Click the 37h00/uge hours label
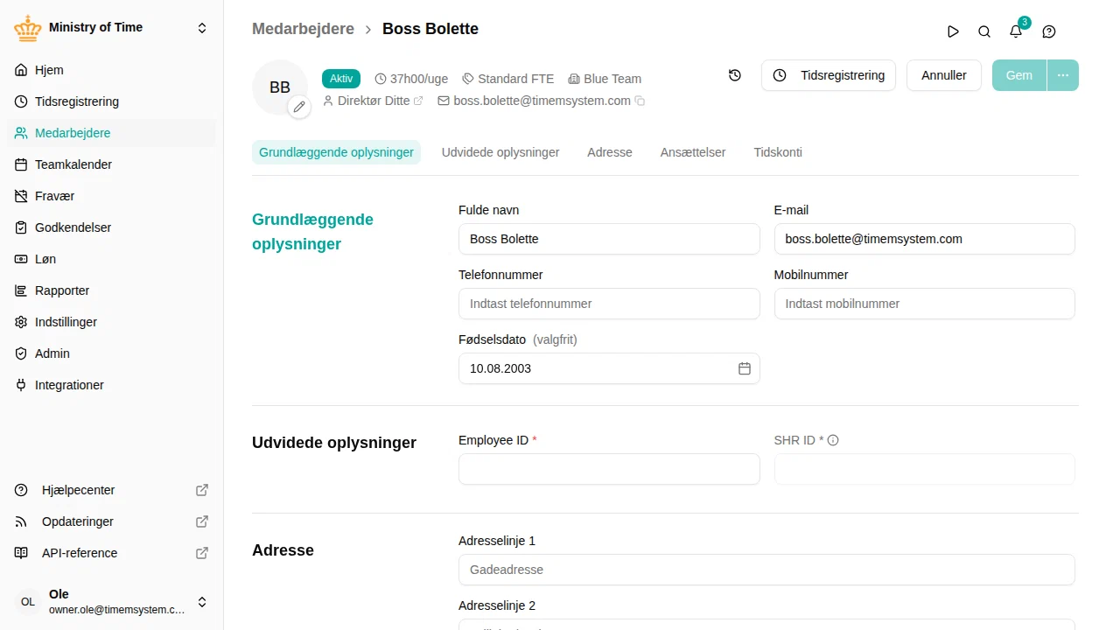This screenshot has height=630, width=1120. point(411,79)
